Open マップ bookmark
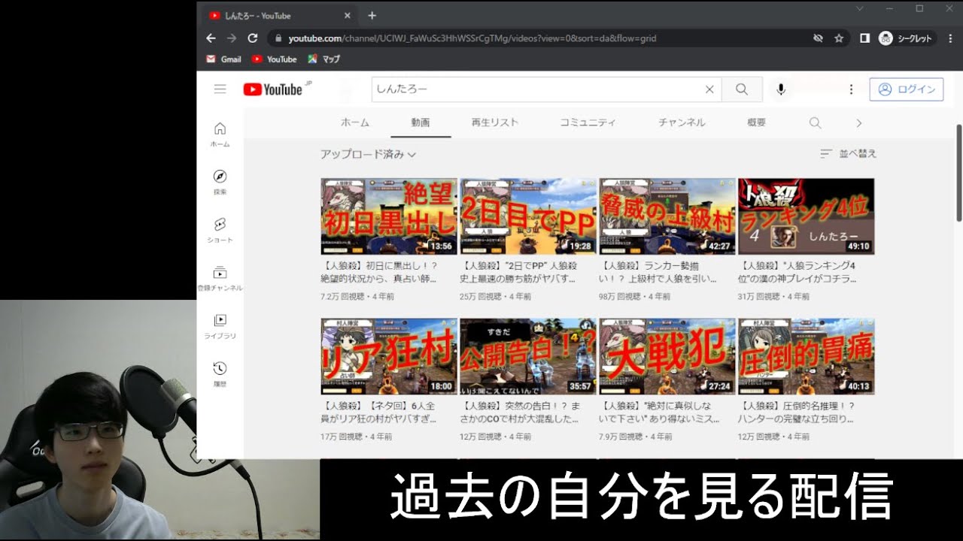Image resolution: width=963 pixels, height=541 pixels. tap(324, 59)
